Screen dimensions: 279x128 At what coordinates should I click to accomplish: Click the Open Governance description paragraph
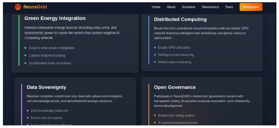[x=202, y=101]
